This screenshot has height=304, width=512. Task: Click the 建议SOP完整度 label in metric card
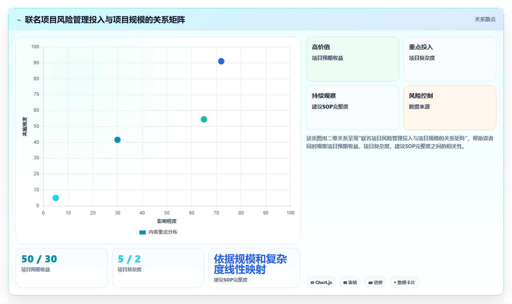point(231,280)
